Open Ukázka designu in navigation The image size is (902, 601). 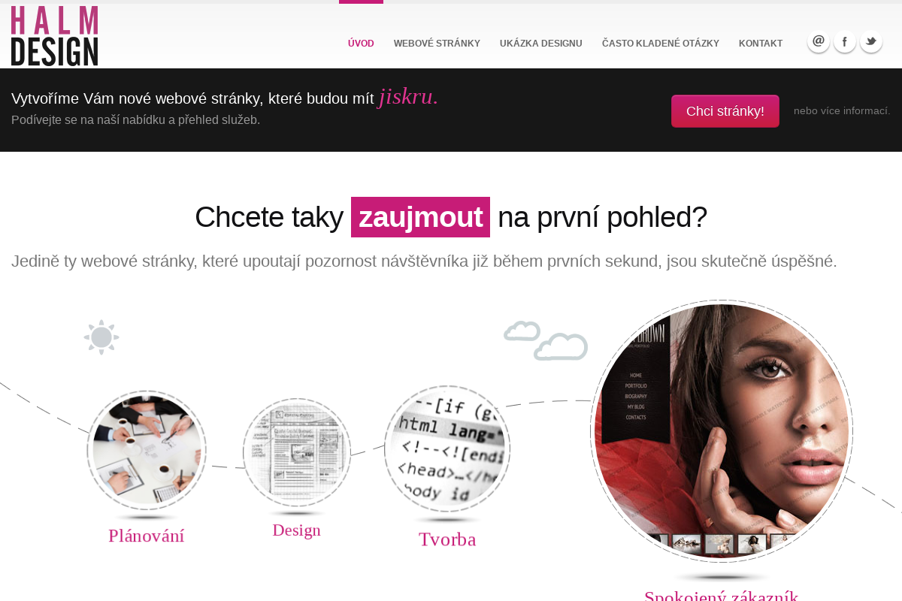[x=541, y=44]
